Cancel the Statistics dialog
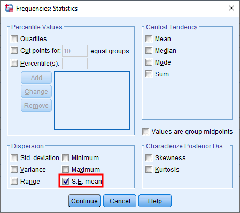240x213 pixels. 120,201
